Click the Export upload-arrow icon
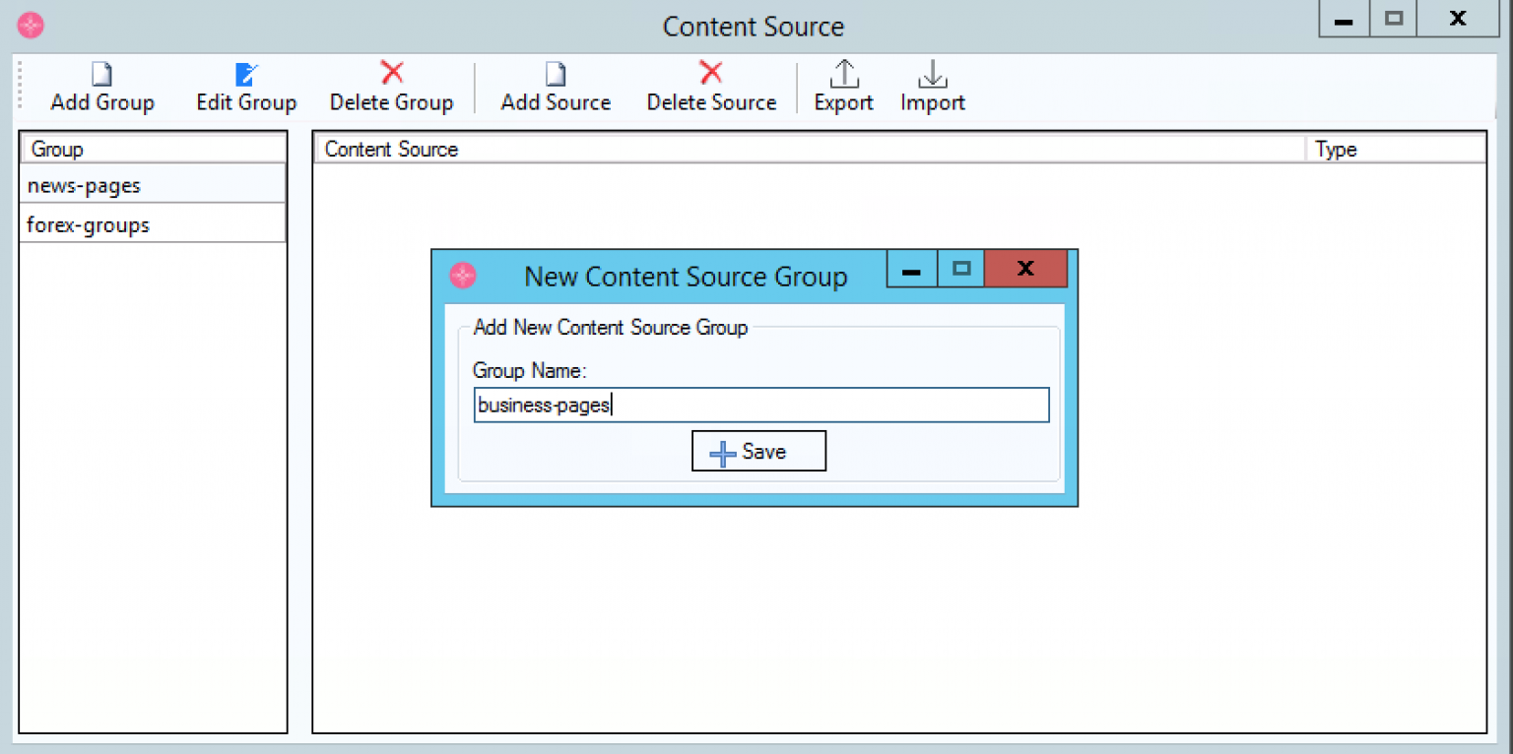This screenshot has width=1513, height=754. coord(842,73)
